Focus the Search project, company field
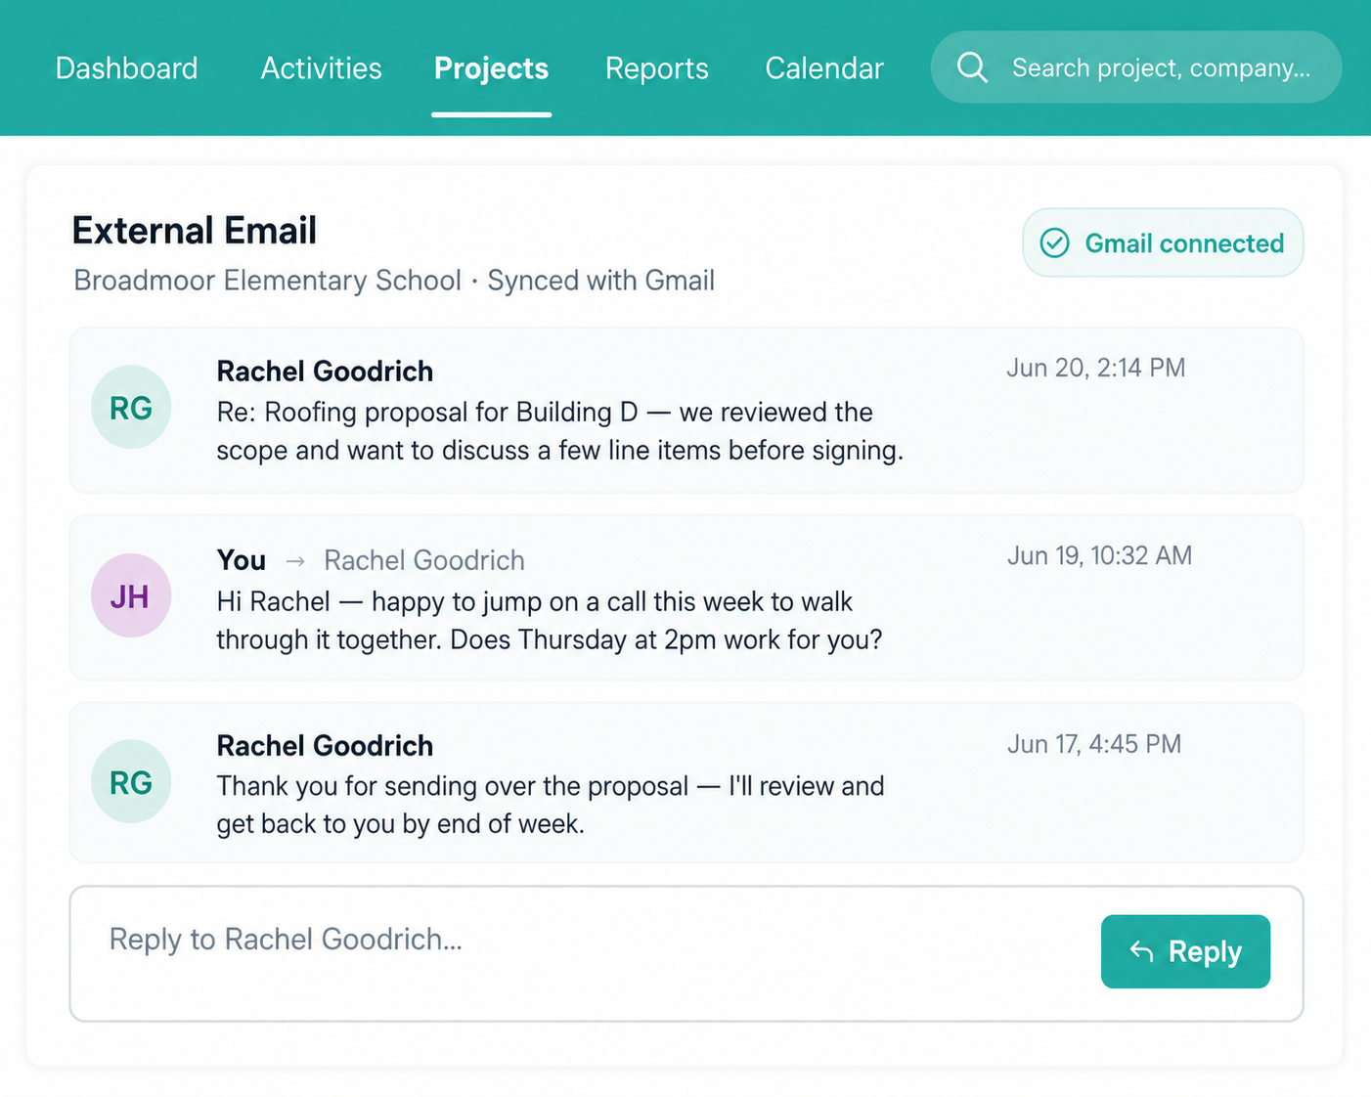The image size is (1371, 1097). coord(1135,67)
